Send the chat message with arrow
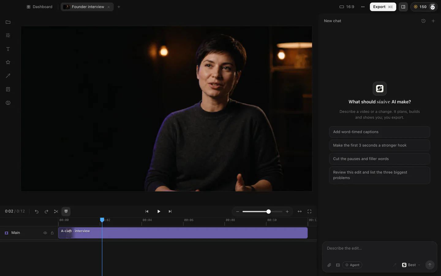The image size is (441, 276). 430,265
